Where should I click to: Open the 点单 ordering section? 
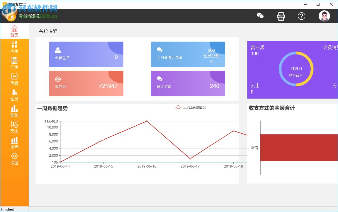15,47
